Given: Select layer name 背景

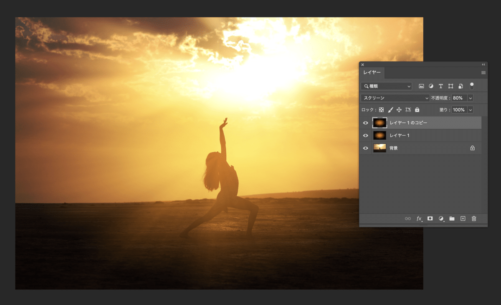Looking at the screenshot, I should click(x=394, y=148).
